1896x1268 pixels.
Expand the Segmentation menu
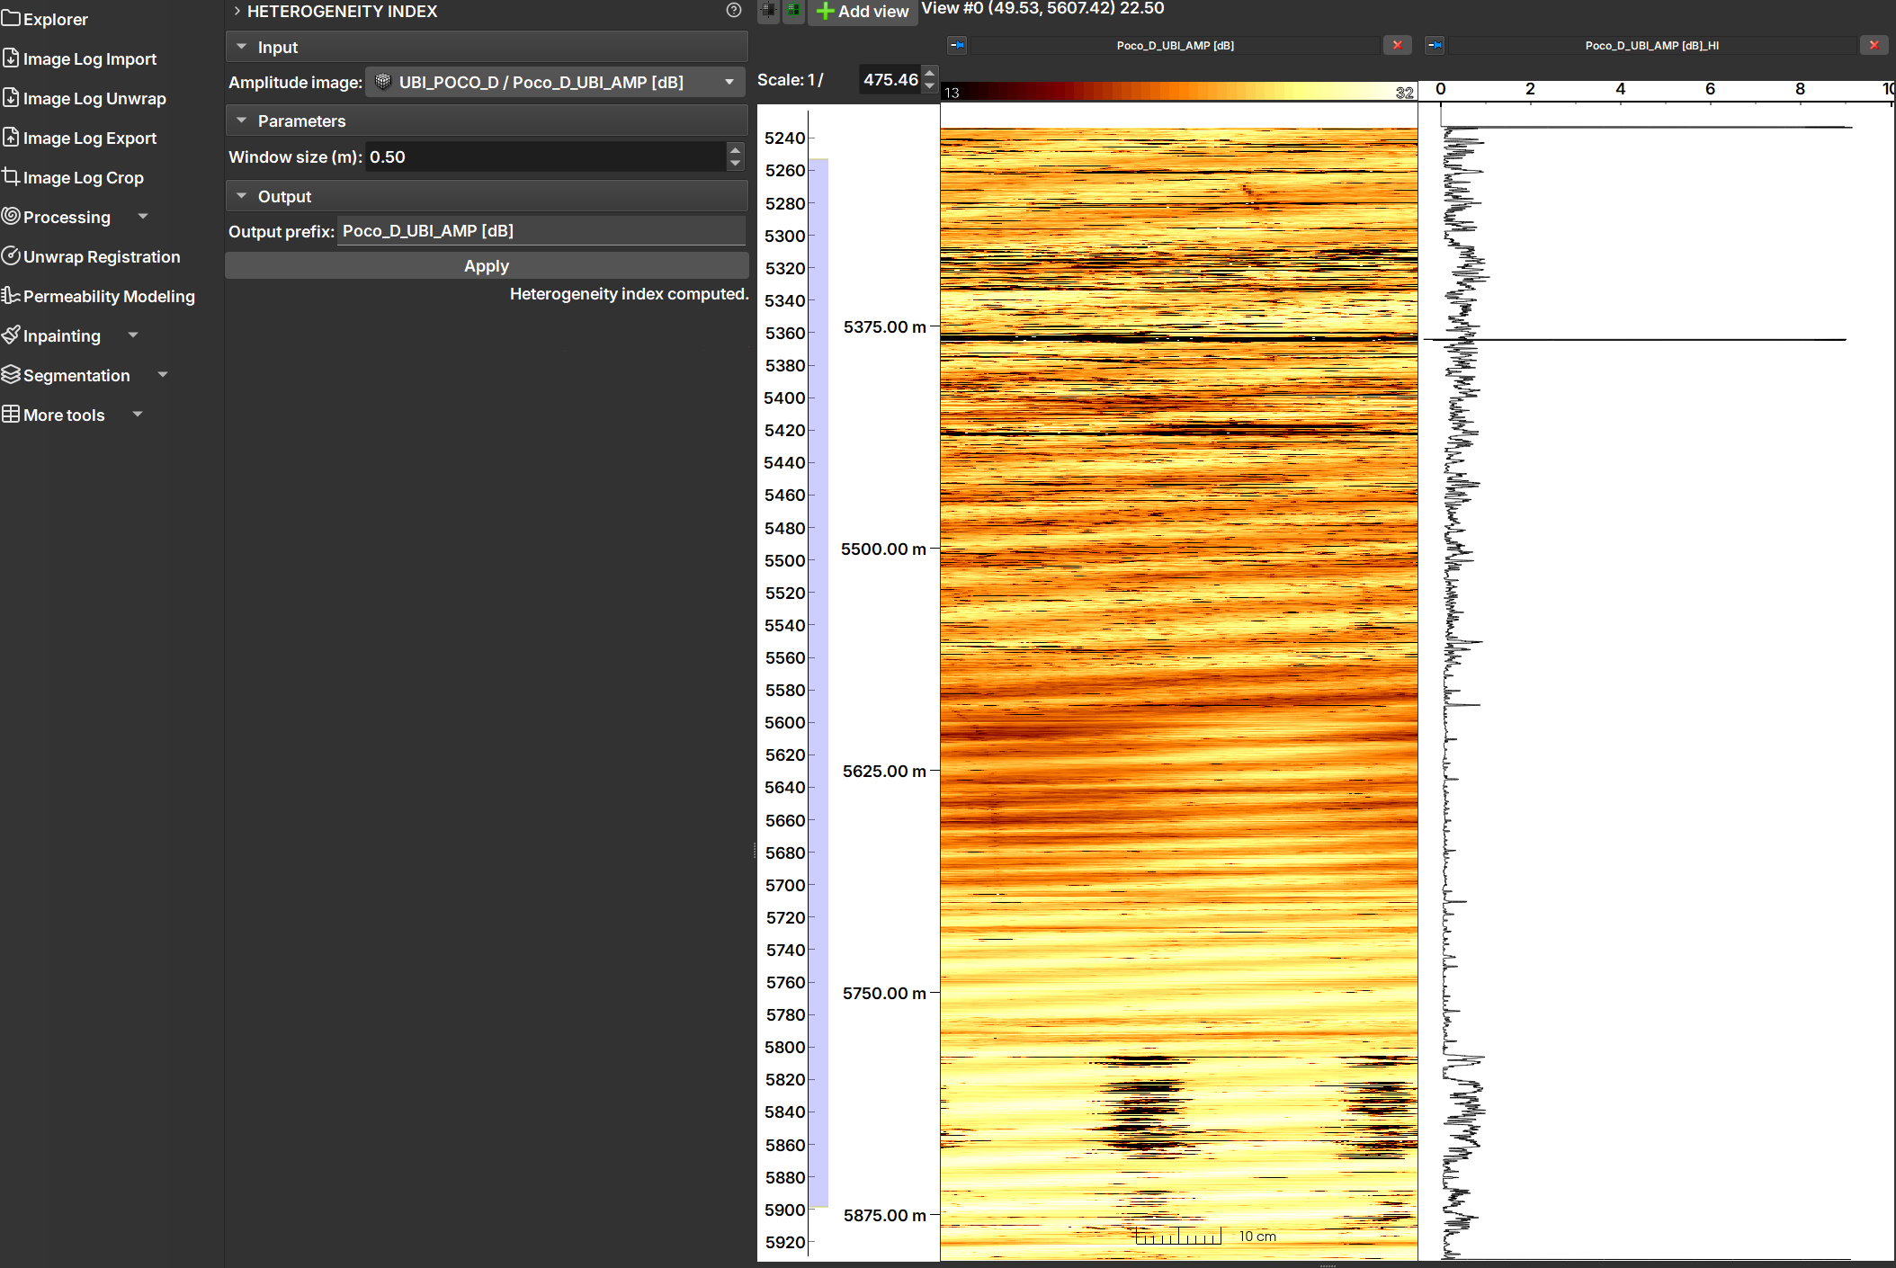163,375
